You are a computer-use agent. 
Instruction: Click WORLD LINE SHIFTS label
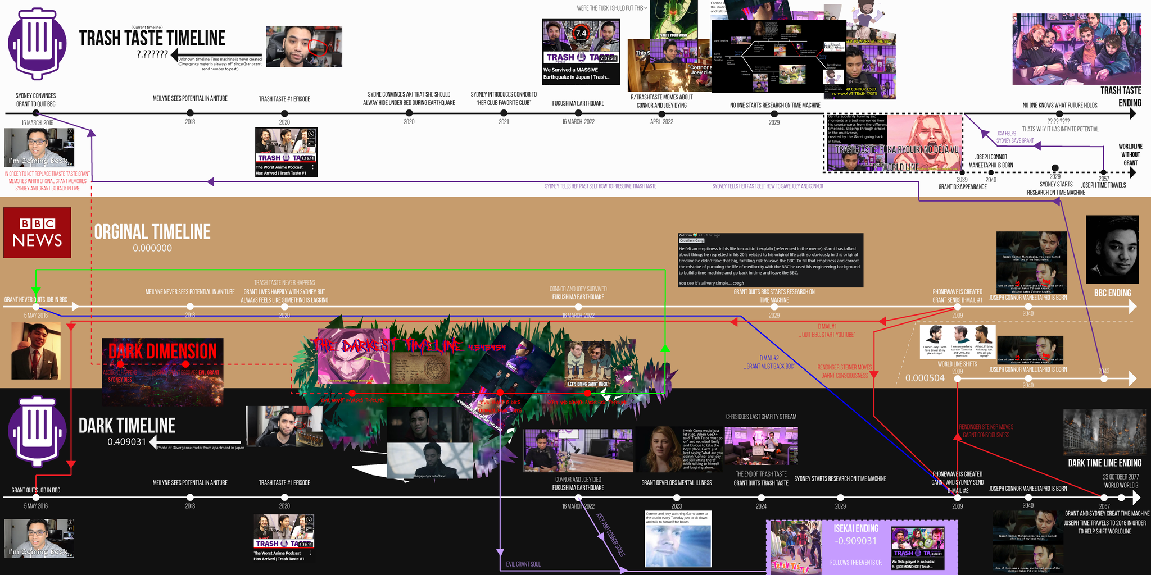pyautogui.click(x=957, y=364)
